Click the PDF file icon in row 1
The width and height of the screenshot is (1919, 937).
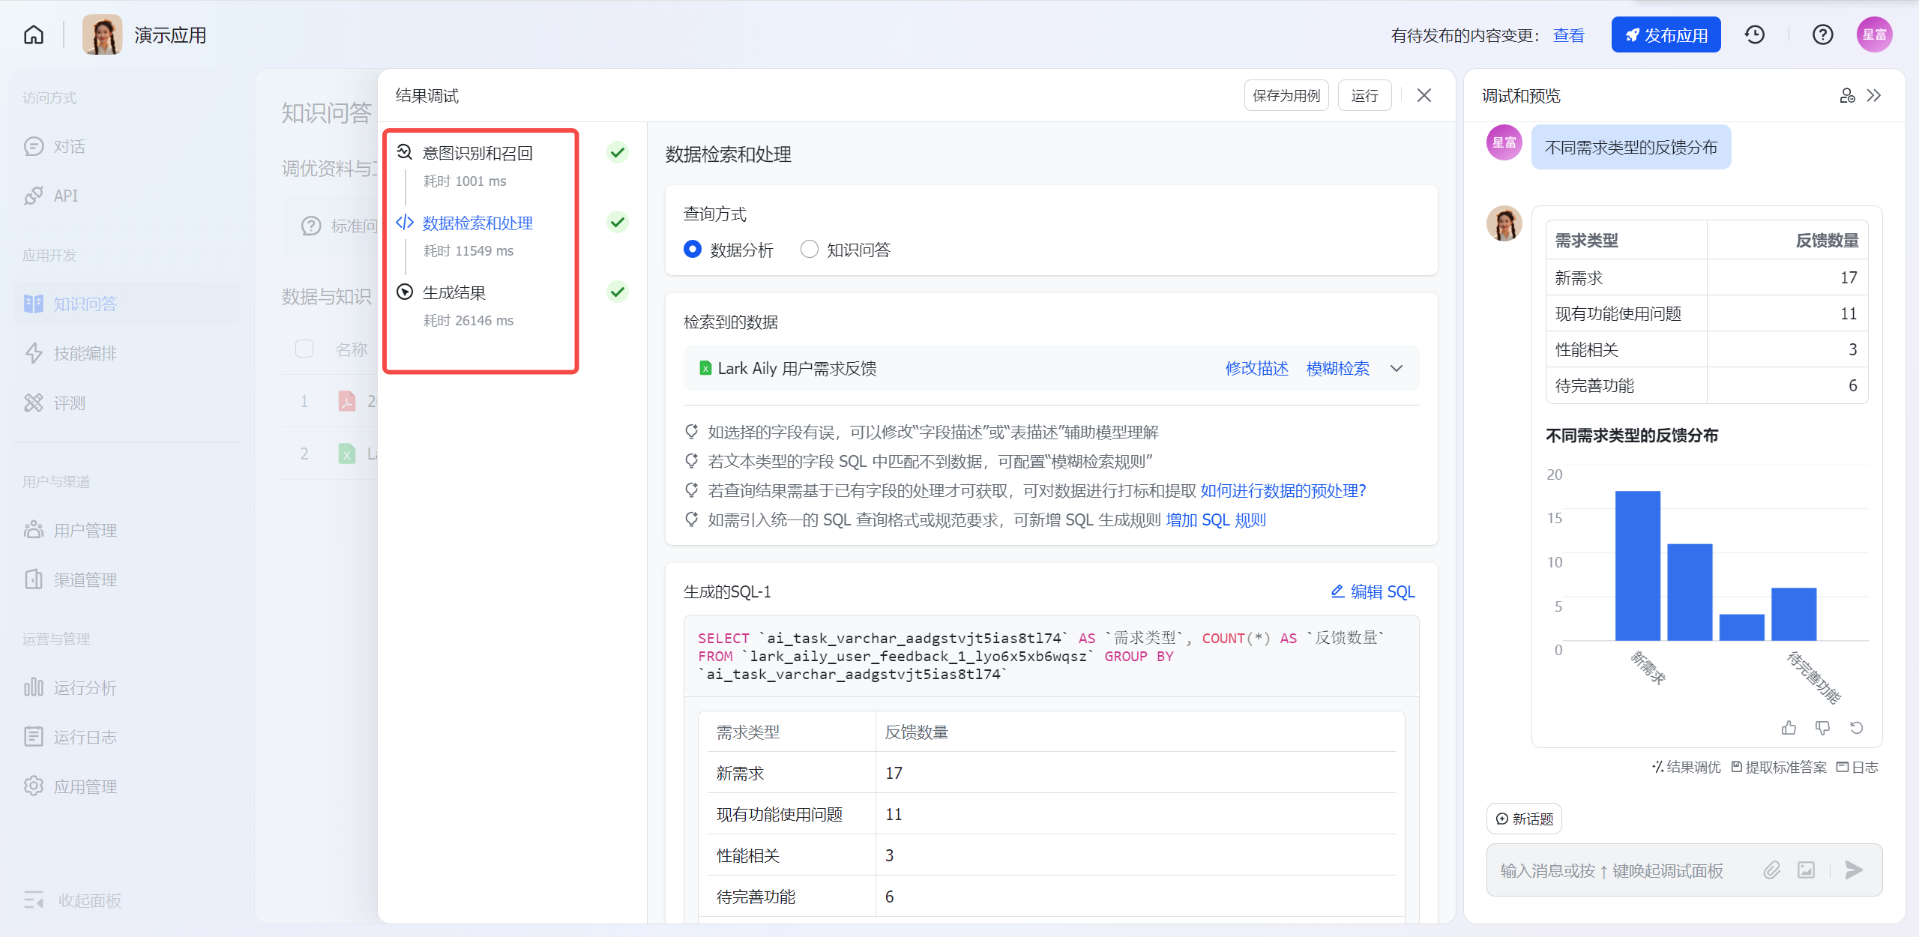tap(346, 401)
